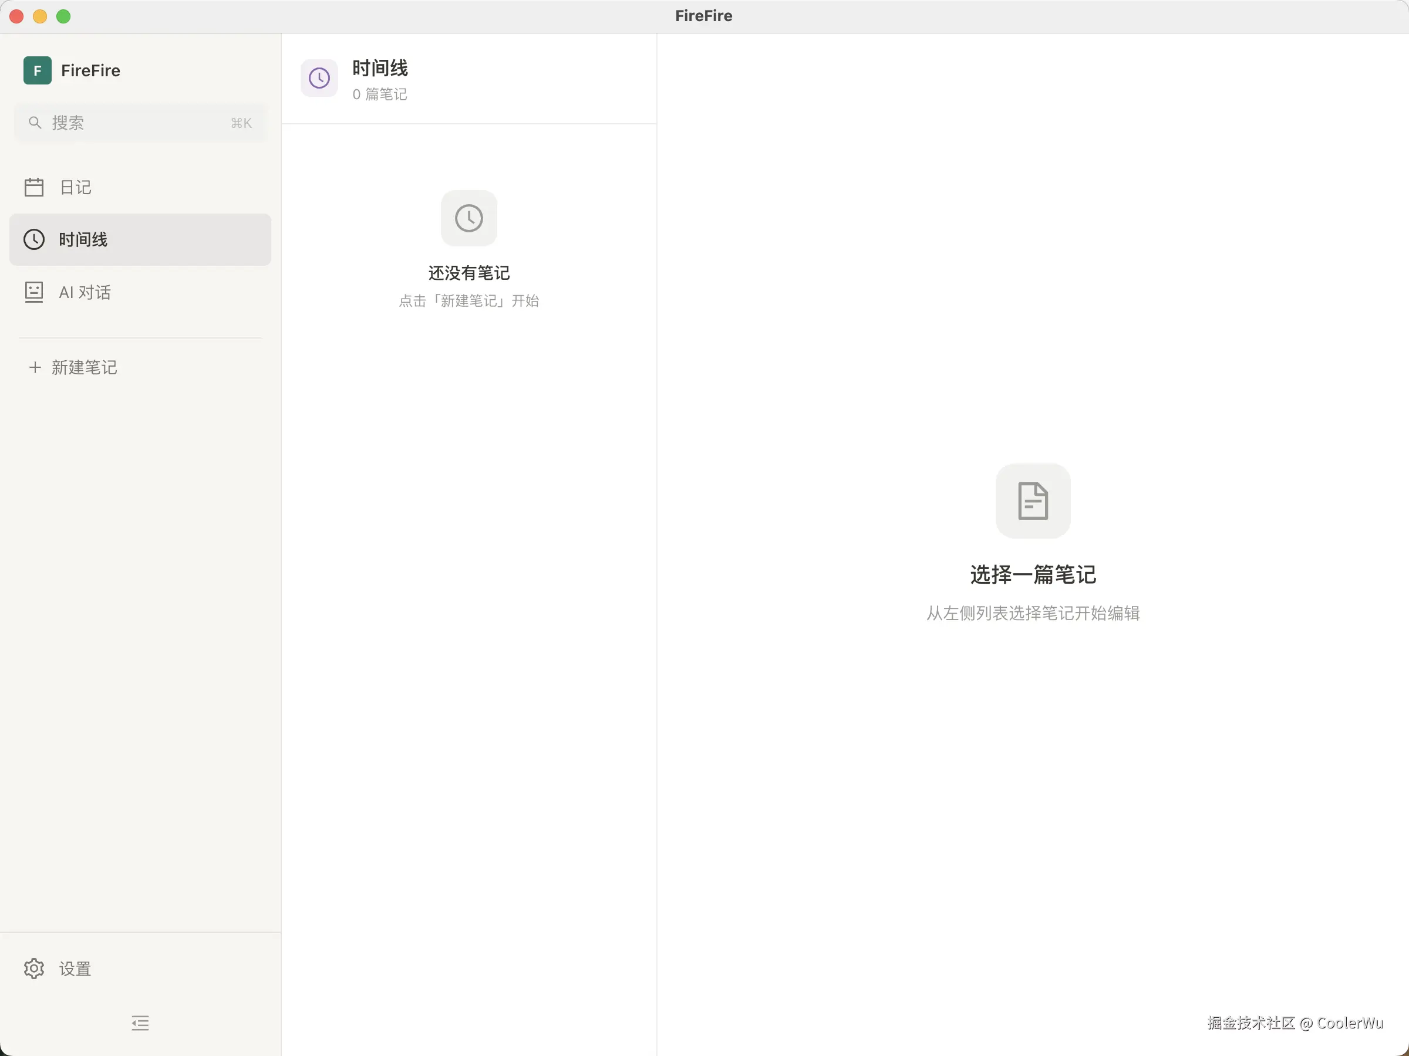Click the calendar icon beside 日记

[34, 187]
